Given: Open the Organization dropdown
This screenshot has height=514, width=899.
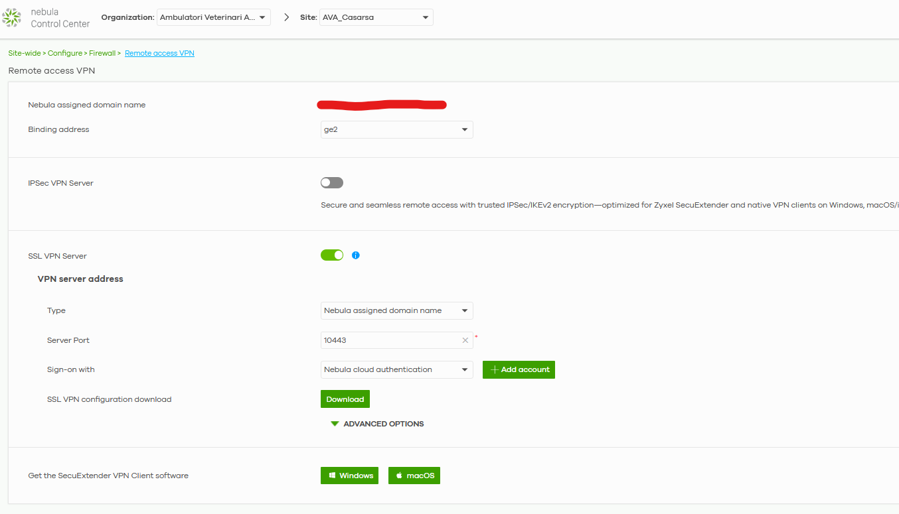Looking at the screenshot, I should [x=214, y=17].
